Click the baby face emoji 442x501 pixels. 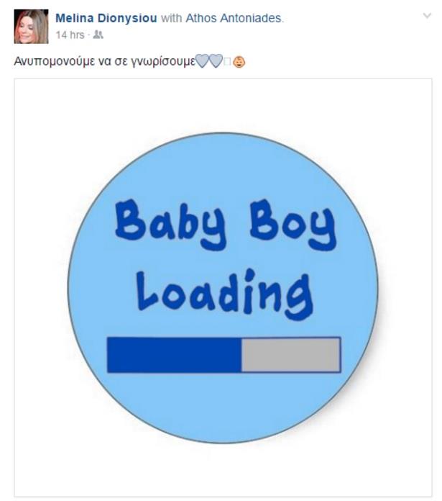(x=239, y=62)
